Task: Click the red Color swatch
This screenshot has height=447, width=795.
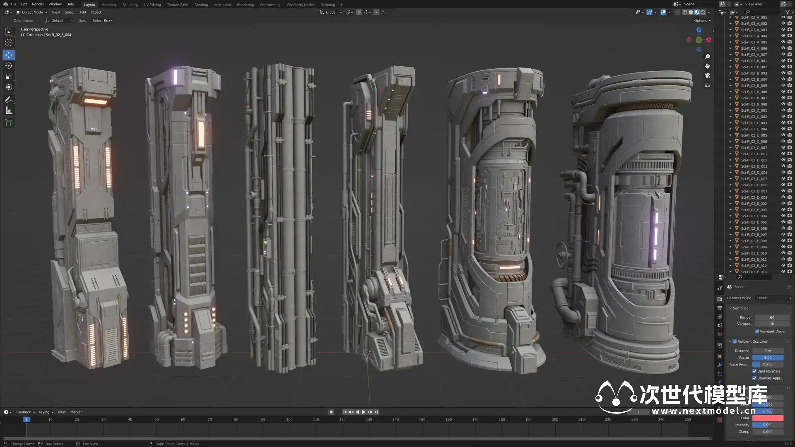Action: pos(767,418)
